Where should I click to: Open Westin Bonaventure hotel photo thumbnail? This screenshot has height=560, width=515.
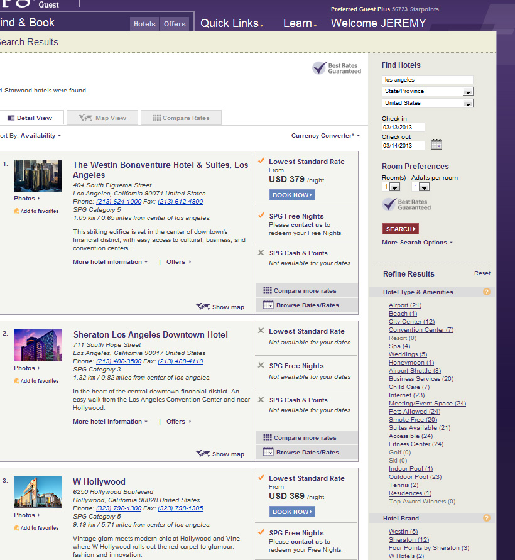[x=38, y=175]
